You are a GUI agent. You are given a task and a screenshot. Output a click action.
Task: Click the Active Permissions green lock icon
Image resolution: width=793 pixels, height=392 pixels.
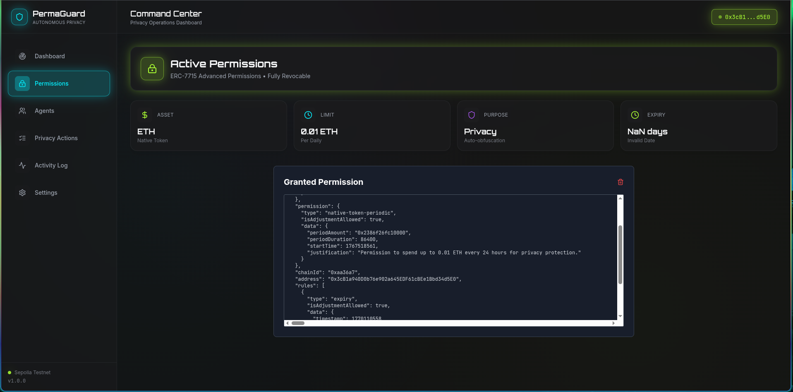pyautogui.click(x=152, y=69)
